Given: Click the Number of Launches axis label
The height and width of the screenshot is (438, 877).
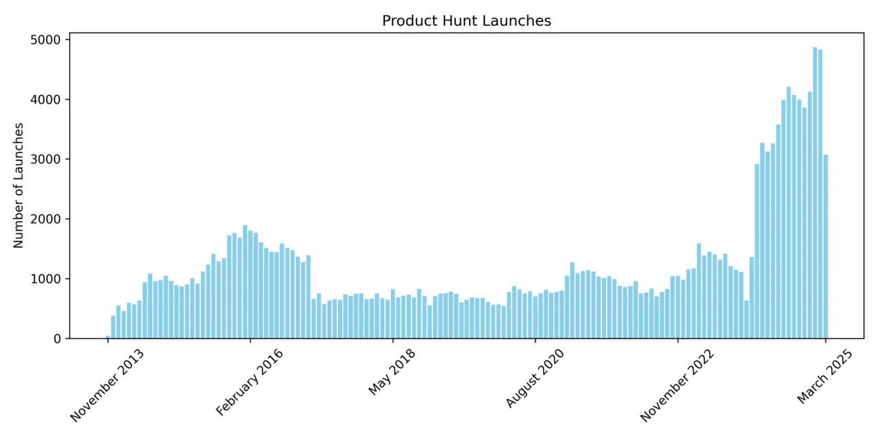Looking at the screenshot, I should [x=19, y=185].
